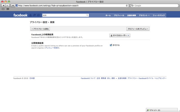Click the window resize grip corner
Image resolution: width=180 pixels, height=112 pixels.
tap(179, 111)
